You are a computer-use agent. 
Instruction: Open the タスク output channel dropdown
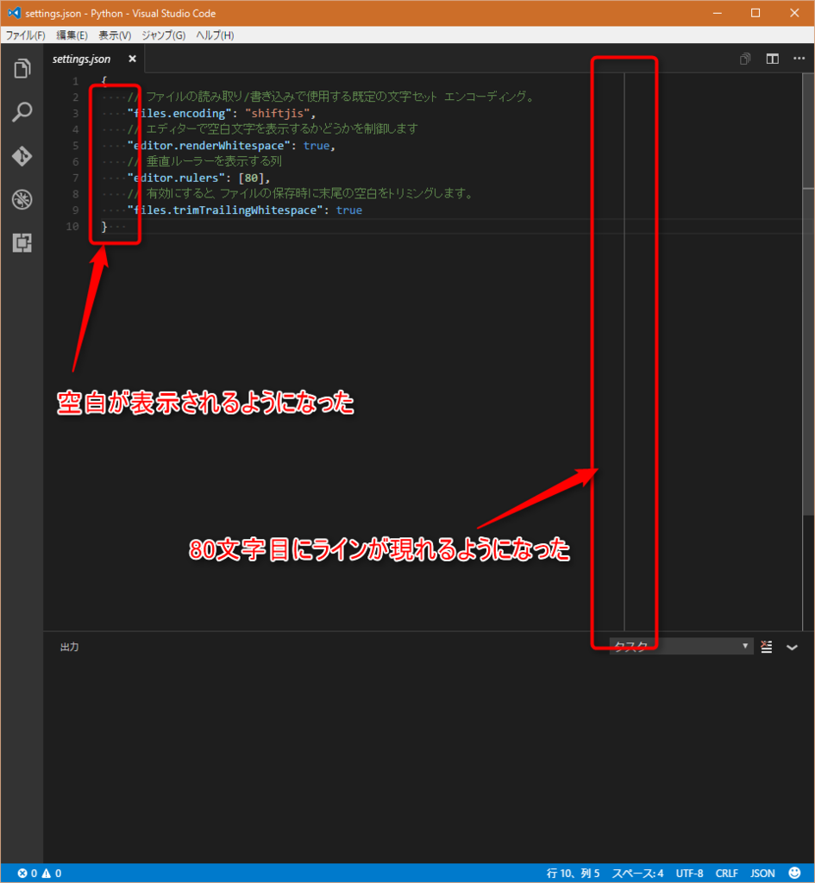(681, 646)
